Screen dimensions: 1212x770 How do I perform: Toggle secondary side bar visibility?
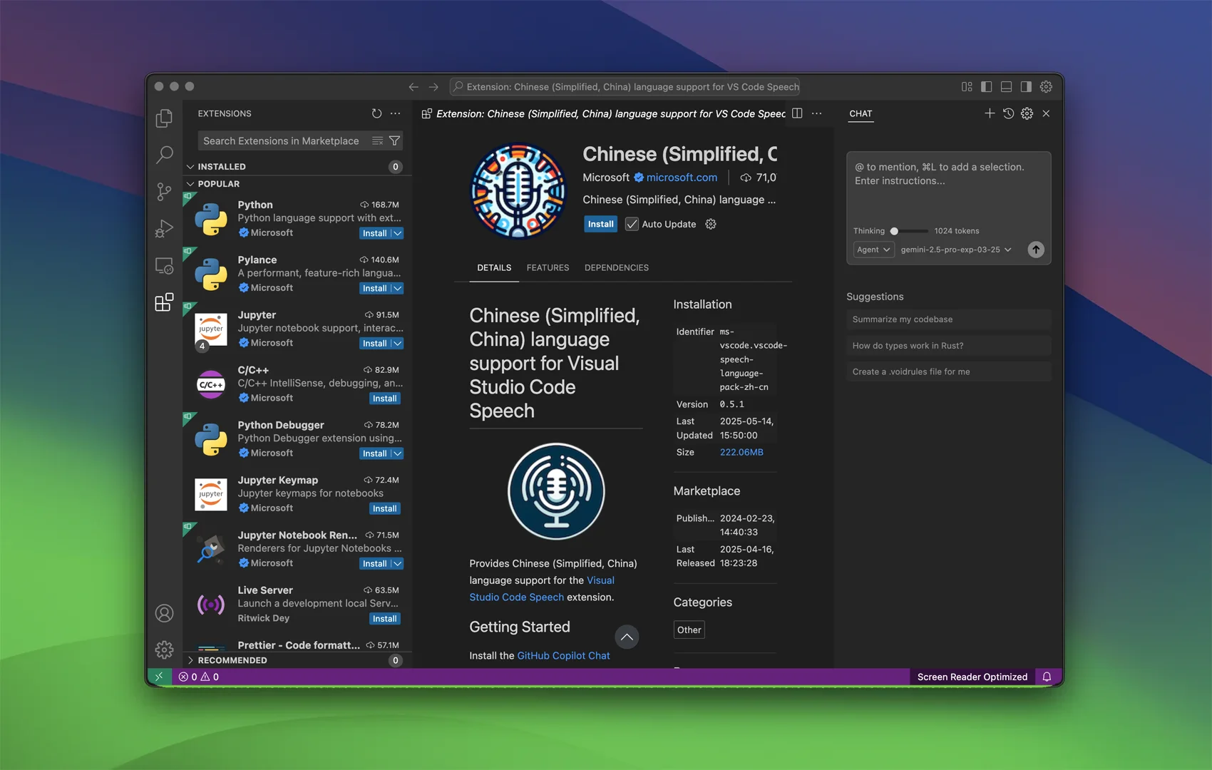pos(1026,87)
